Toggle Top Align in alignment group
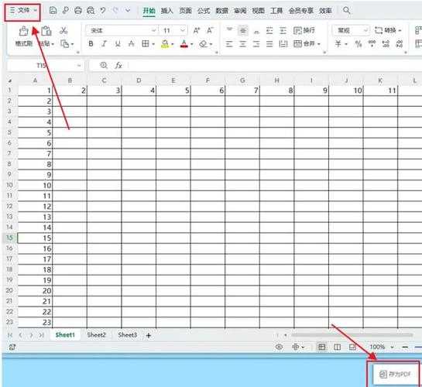The width and height of the screenshot is (422, 387). tap(229, 30)
